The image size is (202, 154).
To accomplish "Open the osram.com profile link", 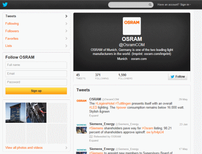I will pos(139,59).
